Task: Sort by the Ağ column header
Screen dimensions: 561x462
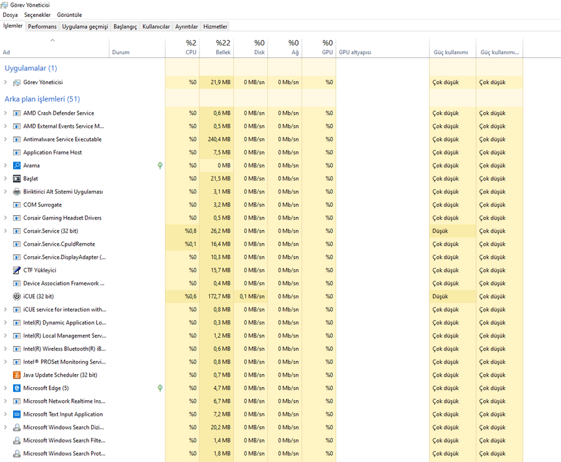Action: point(285,47)
